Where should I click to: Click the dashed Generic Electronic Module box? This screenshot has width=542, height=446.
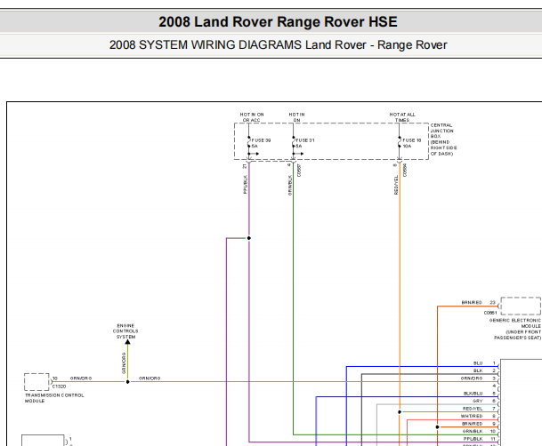[x=521, y=306]
